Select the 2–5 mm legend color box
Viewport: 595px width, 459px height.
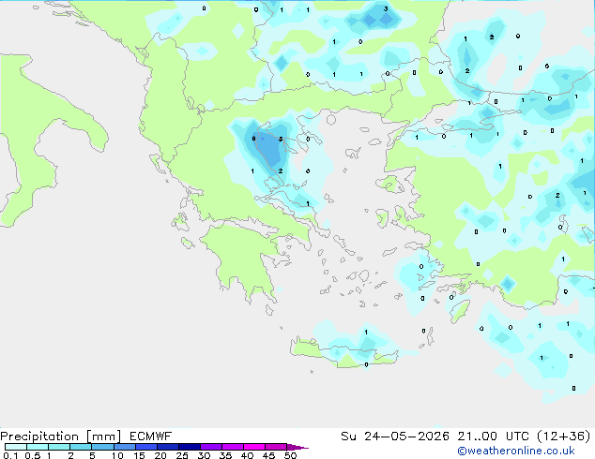(x=81, y=447)
